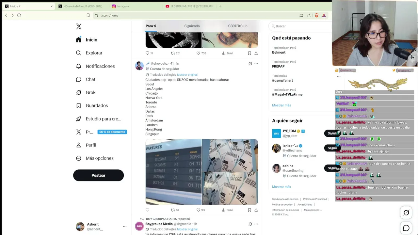
Task: Open Grok explain on shoyoskz post
Action: 250,64
